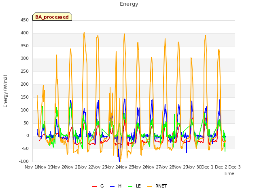Click the BA_processed label box

tap(52, 17)
